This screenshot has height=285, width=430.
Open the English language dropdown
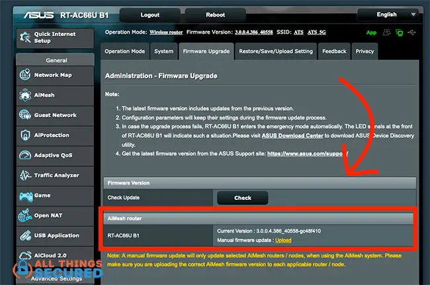tap(388, 15)
